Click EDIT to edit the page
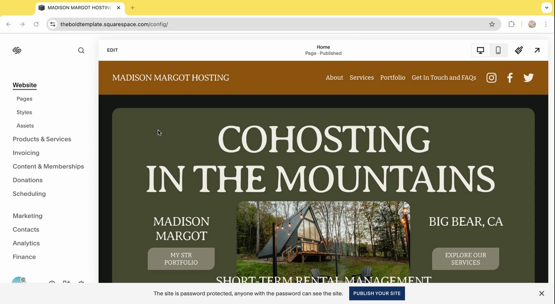This screenshot has height=304, width=555. 112,50
